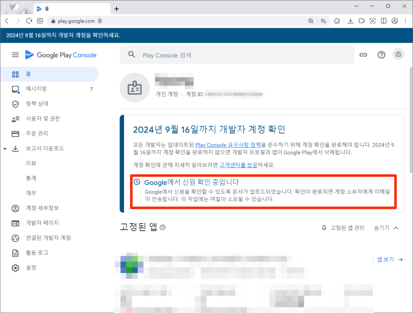The image size is (413, 313).
Task: Go forward in browser
Action: (18, 21)
